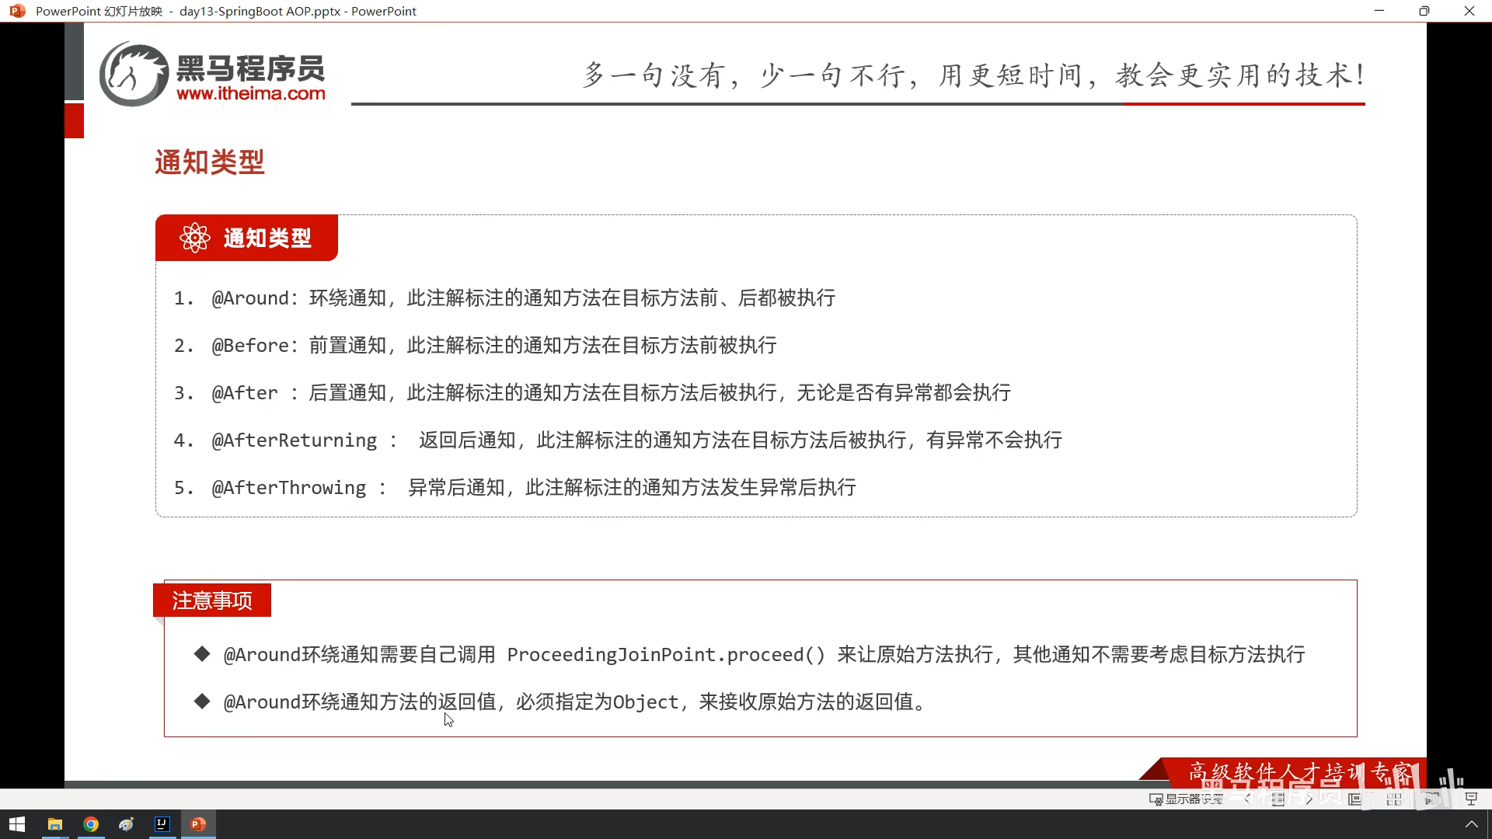Open the Windows Start menu
1492x839 pixels.
(x=17, y=824)
